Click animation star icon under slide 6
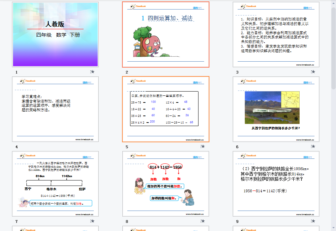The width and height of the screenshot is (336, 231). [313, 146]
